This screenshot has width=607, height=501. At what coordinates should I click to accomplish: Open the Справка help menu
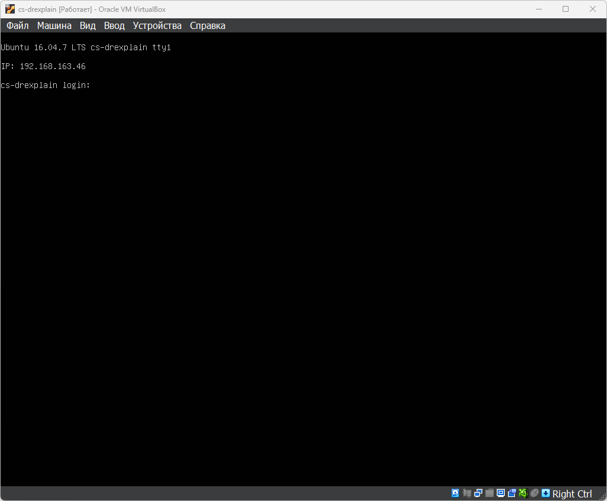(x=208, y=25)
